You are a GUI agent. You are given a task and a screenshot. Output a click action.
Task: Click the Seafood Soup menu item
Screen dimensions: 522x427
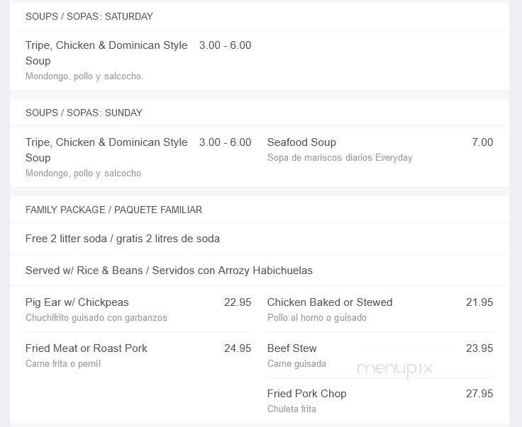[x=301, y=142]
